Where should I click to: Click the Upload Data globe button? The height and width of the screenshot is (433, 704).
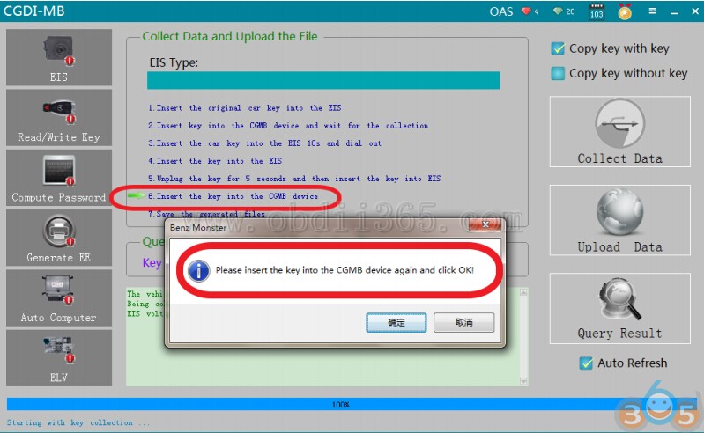pyautogui.click(x=619, y=220)
